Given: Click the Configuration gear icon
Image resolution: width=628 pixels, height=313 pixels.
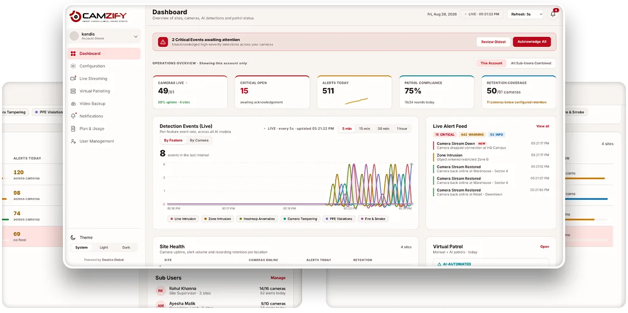Looking at the screenshot, I should click(x=73, y=66).
